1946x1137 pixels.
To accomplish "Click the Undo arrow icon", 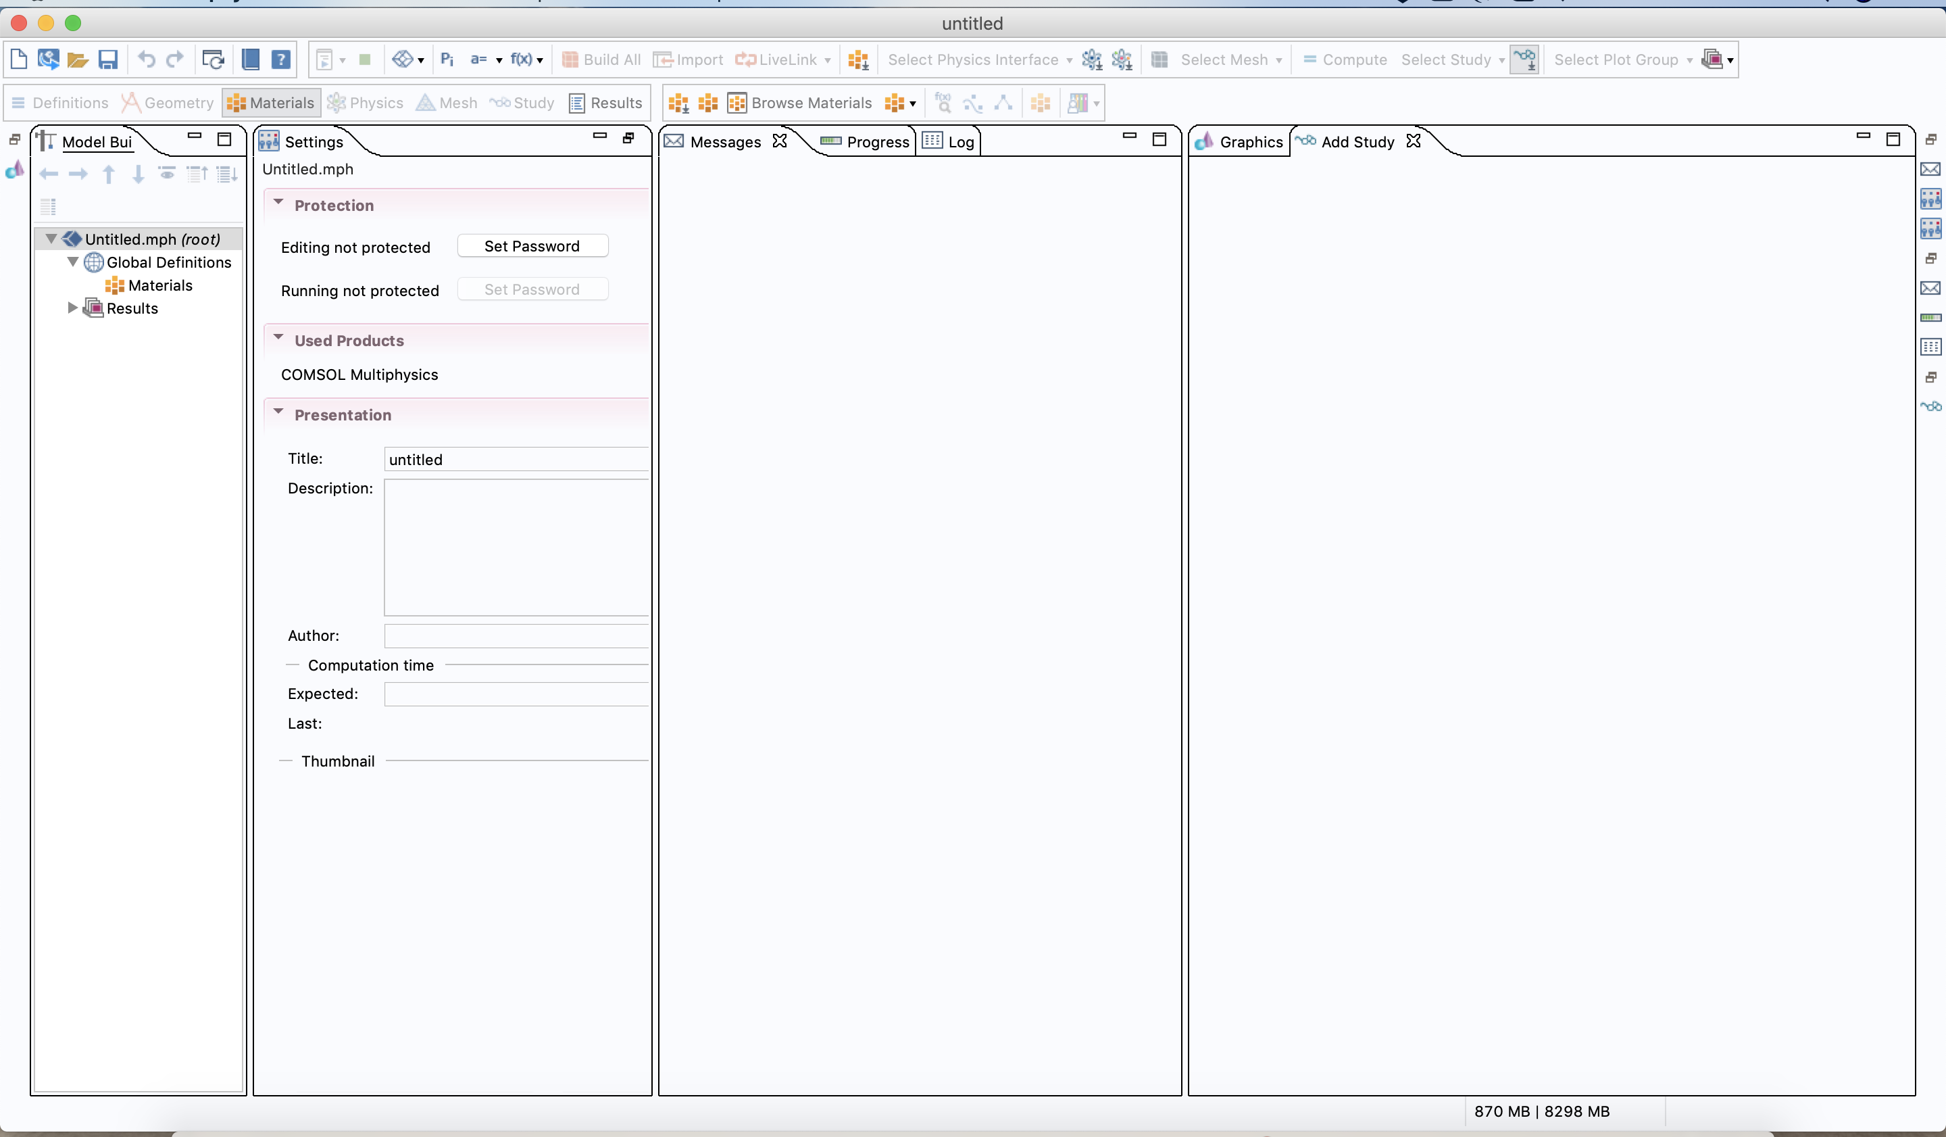I will tap(146, 59).
